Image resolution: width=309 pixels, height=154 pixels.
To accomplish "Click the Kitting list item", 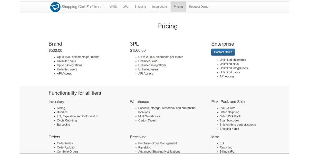I will pyautogui.click(x=61, y=108).
